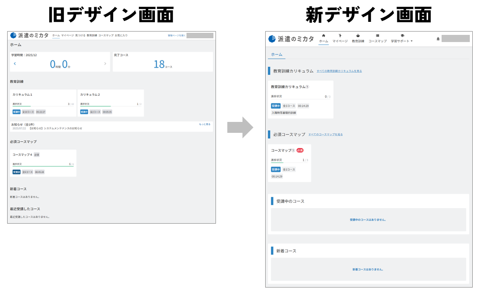Open the コースマップ4 card
This screenshot has height=293, width=482.
pyautogui.click(x=43, y=163)
